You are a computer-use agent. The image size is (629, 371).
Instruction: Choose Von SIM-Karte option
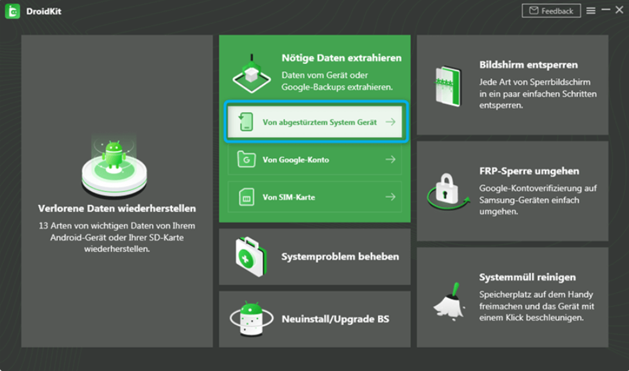click(315, 197)
